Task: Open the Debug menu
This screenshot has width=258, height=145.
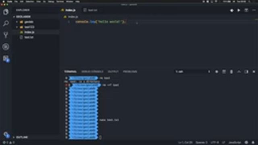Action: click(x=51, y=2)
